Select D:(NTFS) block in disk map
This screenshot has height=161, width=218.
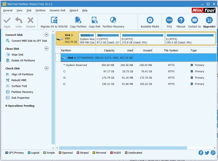(x=143, y=38)
